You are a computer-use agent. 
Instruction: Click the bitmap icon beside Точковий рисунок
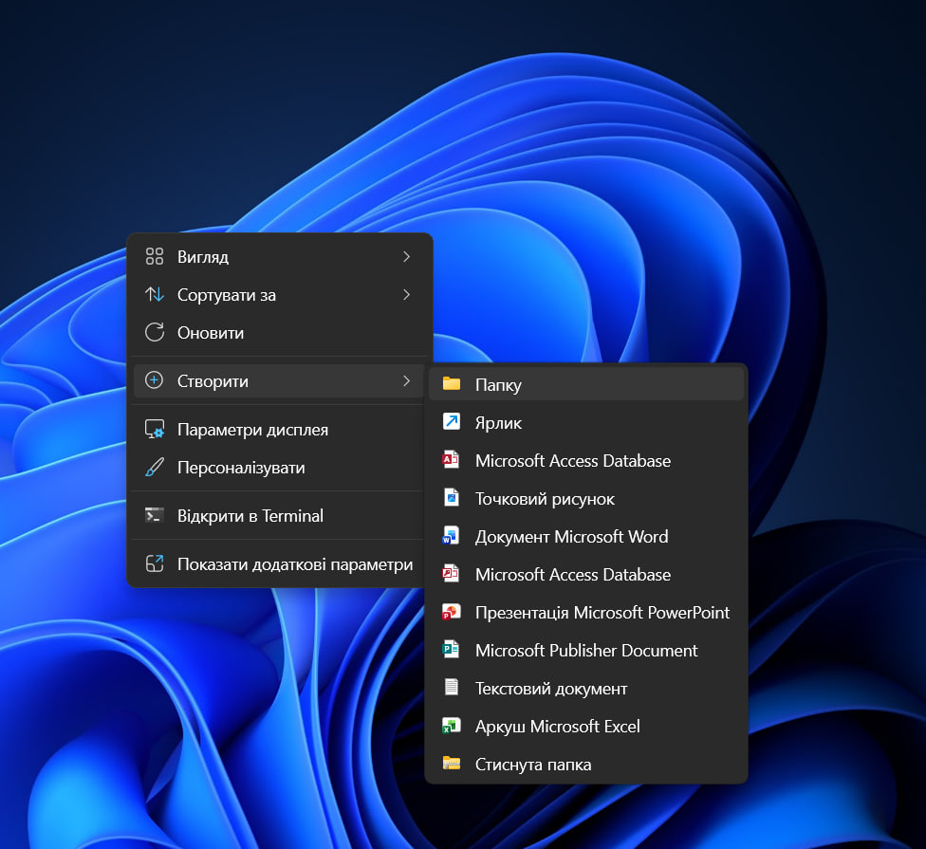pyautogui.click(x=452, y=498)
